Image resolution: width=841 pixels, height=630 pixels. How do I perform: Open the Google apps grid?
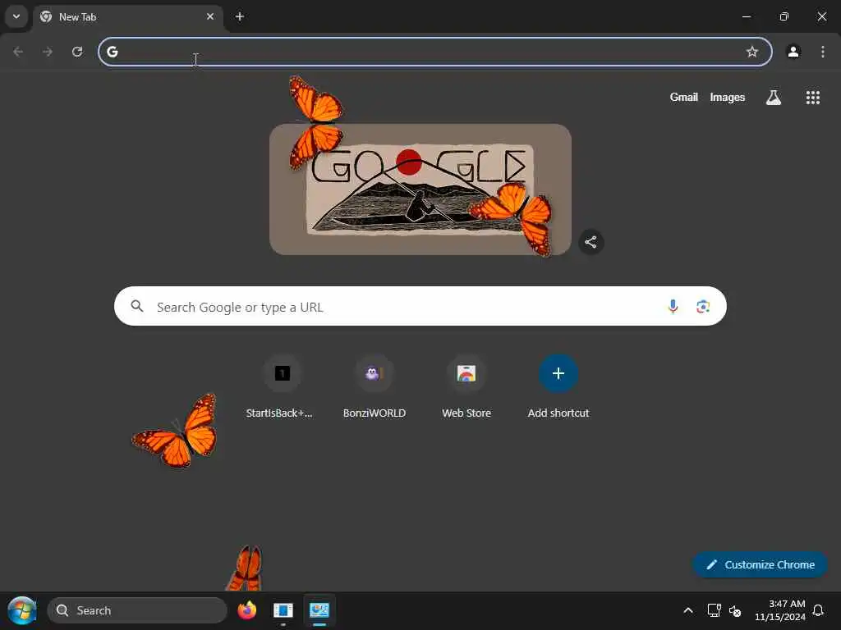812,97
